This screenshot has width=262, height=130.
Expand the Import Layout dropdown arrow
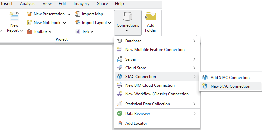pyautogui.click(x=110, y=23)
